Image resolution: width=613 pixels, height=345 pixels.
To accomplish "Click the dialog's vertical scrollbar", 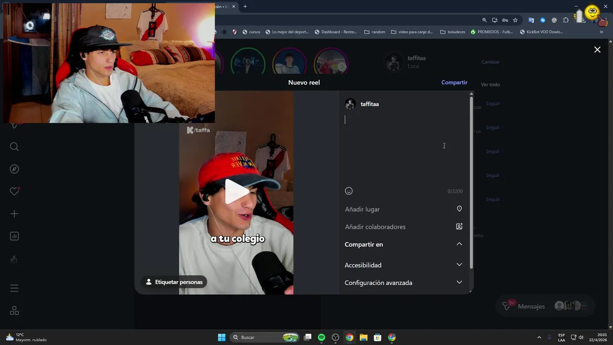I will pyautogui.click(x=471, y=182).
